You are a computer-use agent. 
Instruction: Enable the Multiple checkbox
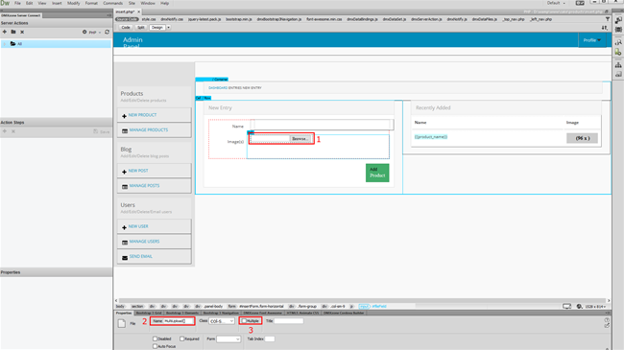tap(244, 321)
